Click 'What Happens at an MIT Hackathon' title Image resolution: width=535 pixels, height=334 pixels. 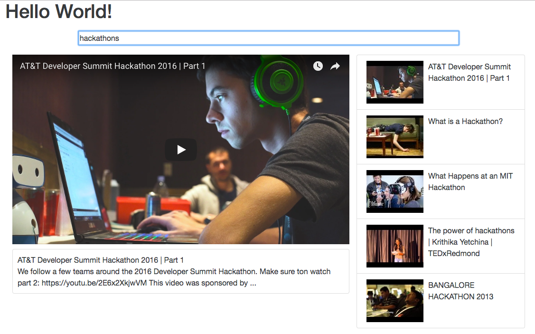(470, 181)
